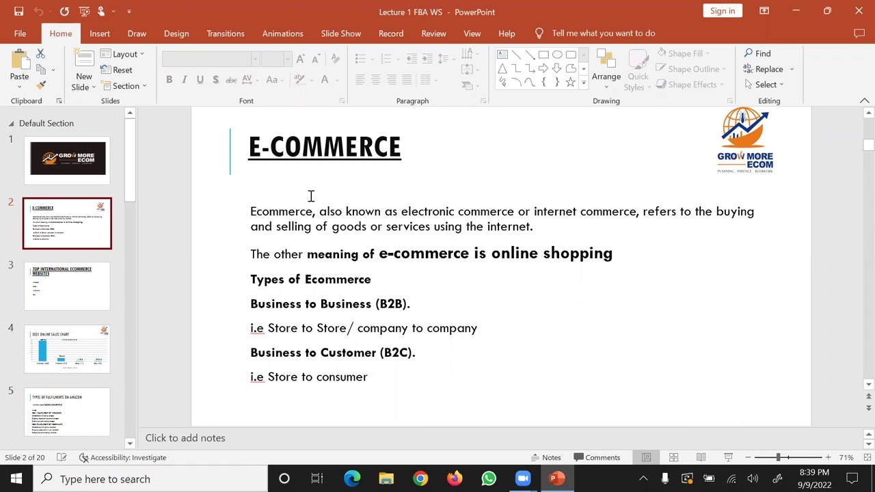Click the Bullets list icon
This screenshot has width=875, height=492.
coord(360,59)
